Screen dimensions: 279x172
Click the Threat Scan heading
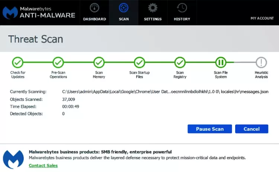[36, 39]
